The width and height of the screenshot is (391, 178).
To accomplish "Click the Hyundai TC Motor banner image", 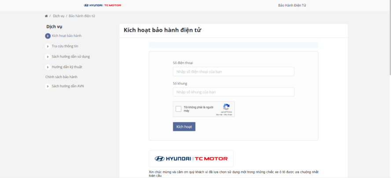I will 191,159.
